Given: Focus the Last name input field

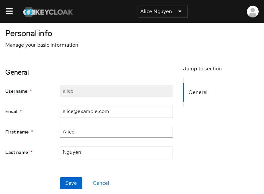Looking at the screenshot, I should click(116, 152).
